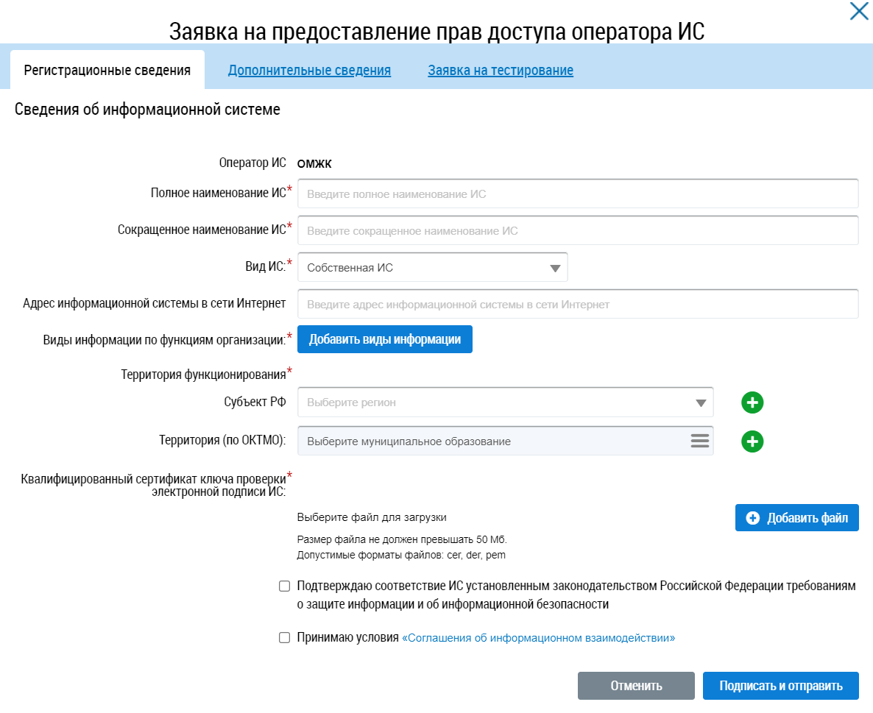Click the information system Internet address field
The image size is (873, 713).
click(x=578, y=305)
